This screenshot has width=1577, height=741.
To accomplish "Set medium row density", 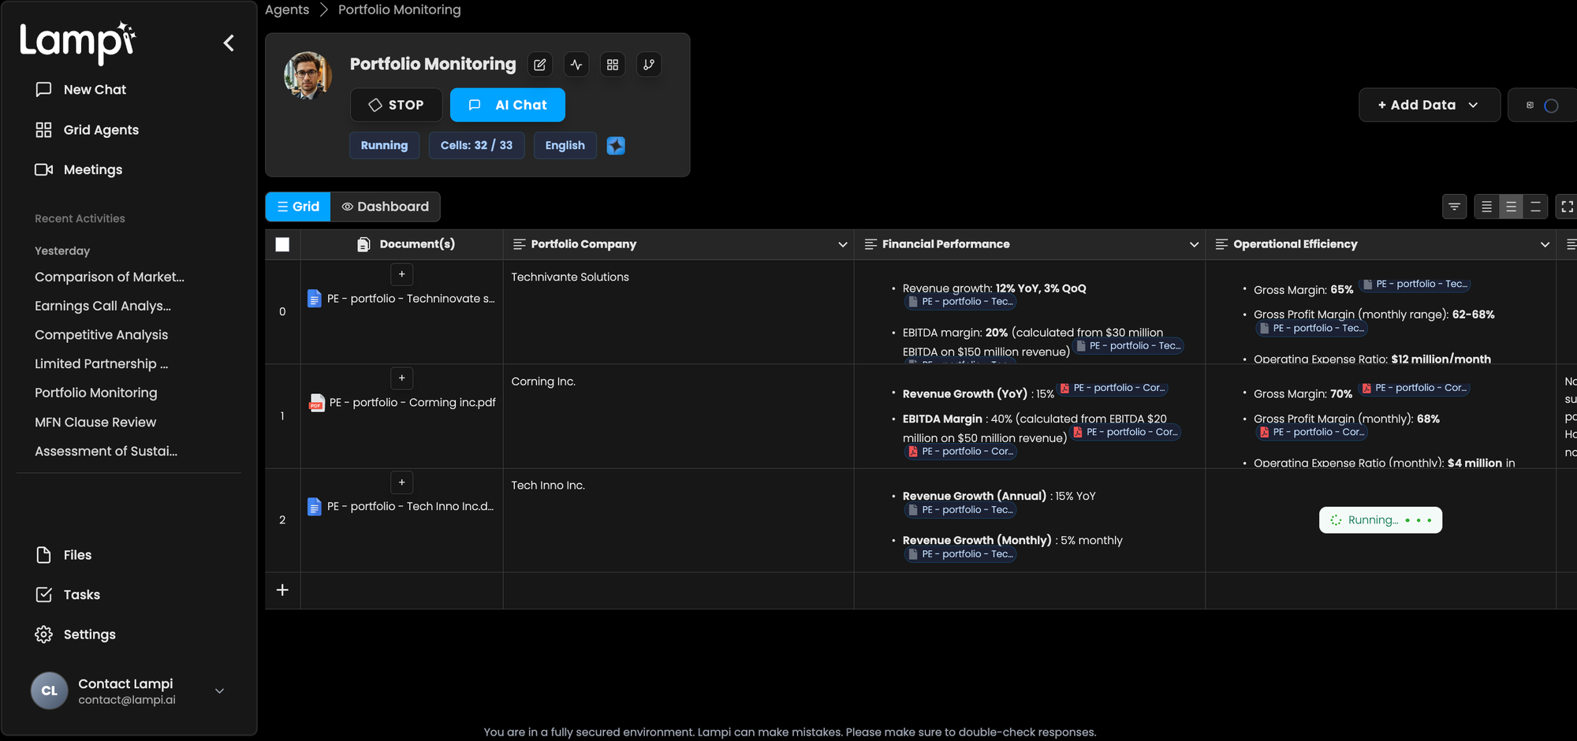I will pyautogui.click(x=1511, y=207).
